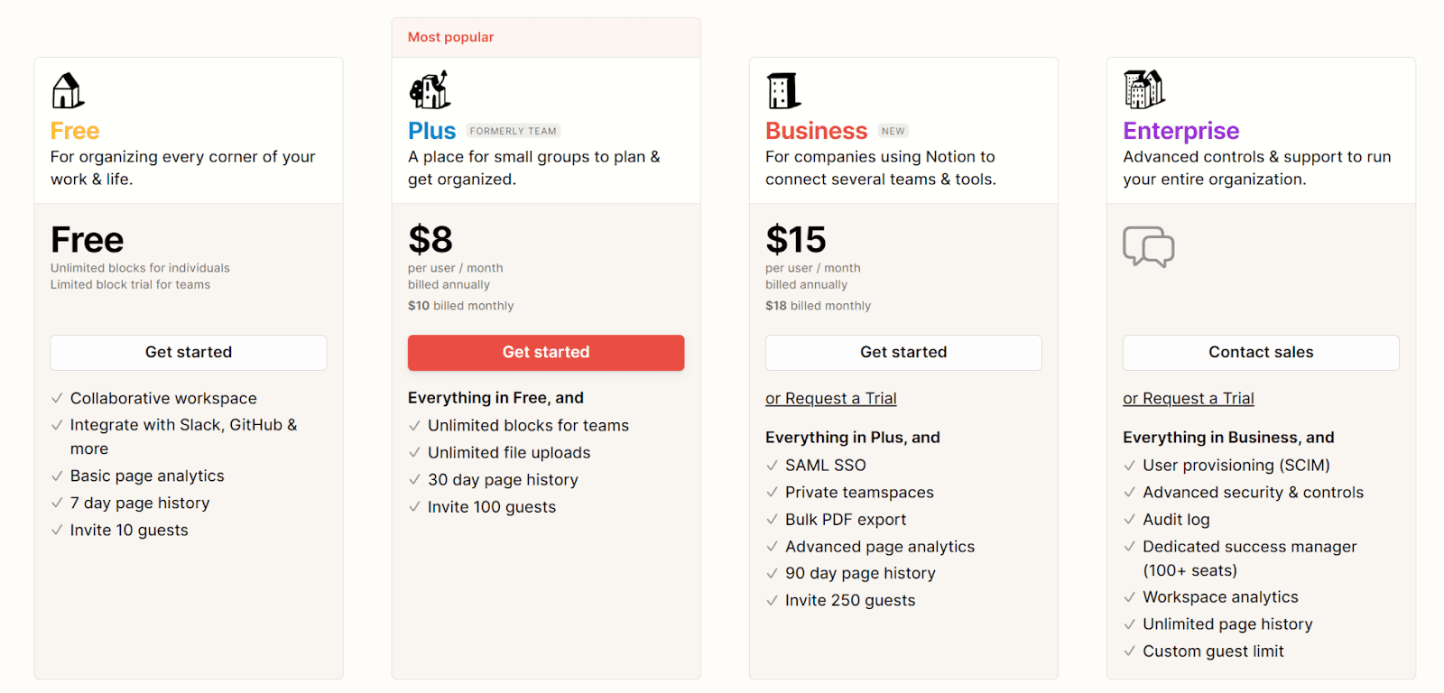Click the checkmark beside Collaborative workspace
Image resolution: width=1444 pixels, height=693 pixels.
[x=57, y=398]
